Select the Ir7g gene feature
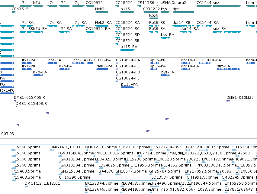This screenshot has height=194, width=257. pyautogui.click(x=78, y=6)
